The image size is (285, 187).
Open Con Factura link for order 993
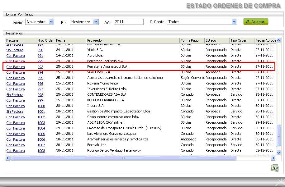click(16, 67)
